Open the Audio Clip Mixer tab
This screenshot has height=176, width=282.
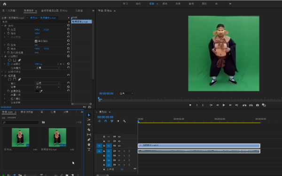(x=54, y=11)
